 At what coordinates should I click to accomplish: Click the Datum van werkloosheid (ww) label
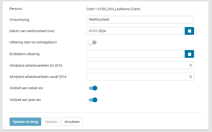[x=32, y=31]
